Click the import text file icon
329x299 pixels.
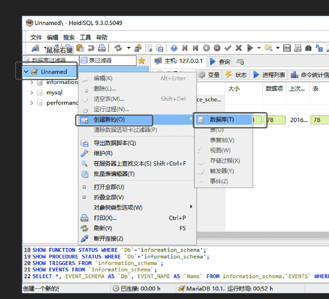[x=149, y=48]
